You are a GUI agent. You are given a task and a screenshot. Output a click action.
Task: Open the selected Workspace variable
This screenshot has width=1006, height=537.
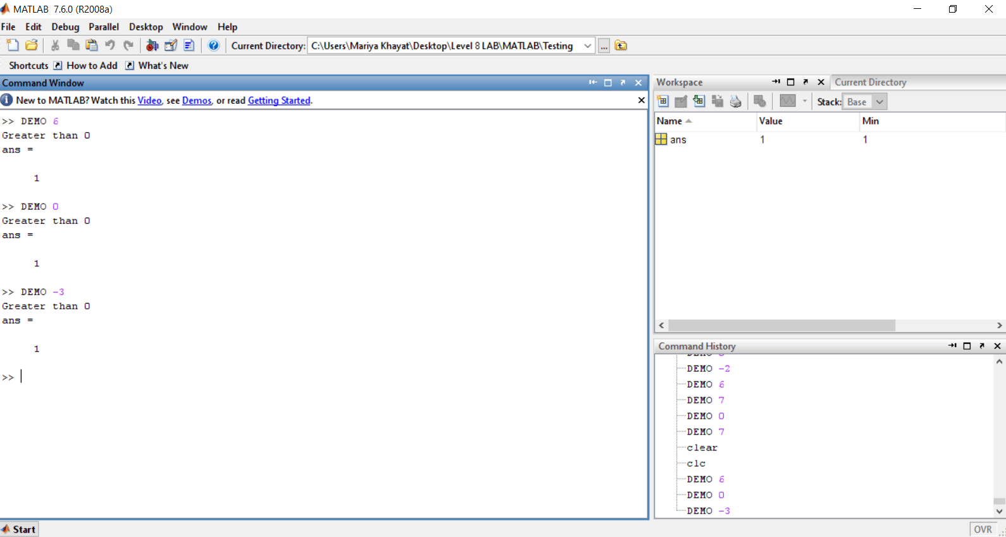point(681,101)
